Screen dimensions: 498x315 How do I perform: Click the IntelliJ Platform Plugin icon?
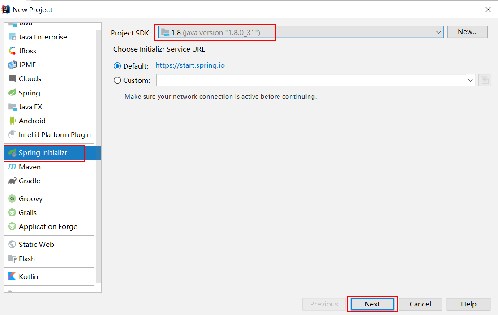click(12, 134)
